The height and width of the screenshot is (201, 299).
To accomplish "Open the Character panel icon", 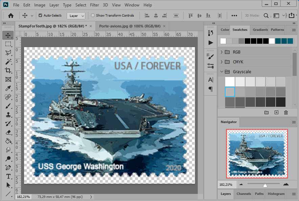I will (x=211, y=80).
